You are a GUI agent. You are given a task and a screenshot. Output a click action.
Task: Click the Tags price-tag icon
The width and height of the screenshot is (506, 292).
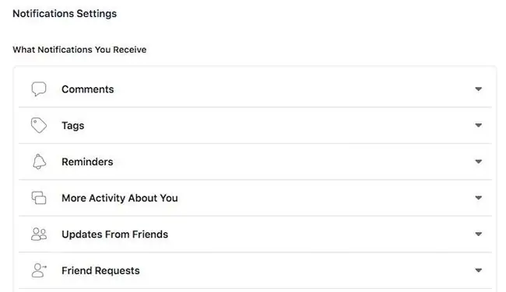(39, 125)
